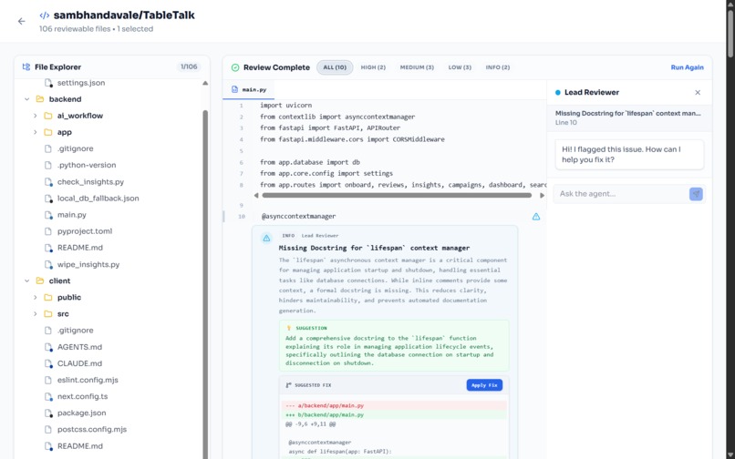Switch to the main.py editor tab

[x=248, y=89]
